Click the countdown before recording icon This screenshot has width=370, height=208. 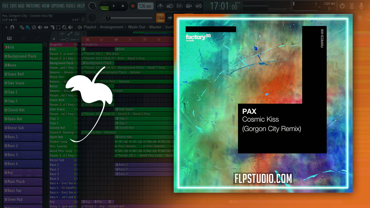tap(179, 6)
